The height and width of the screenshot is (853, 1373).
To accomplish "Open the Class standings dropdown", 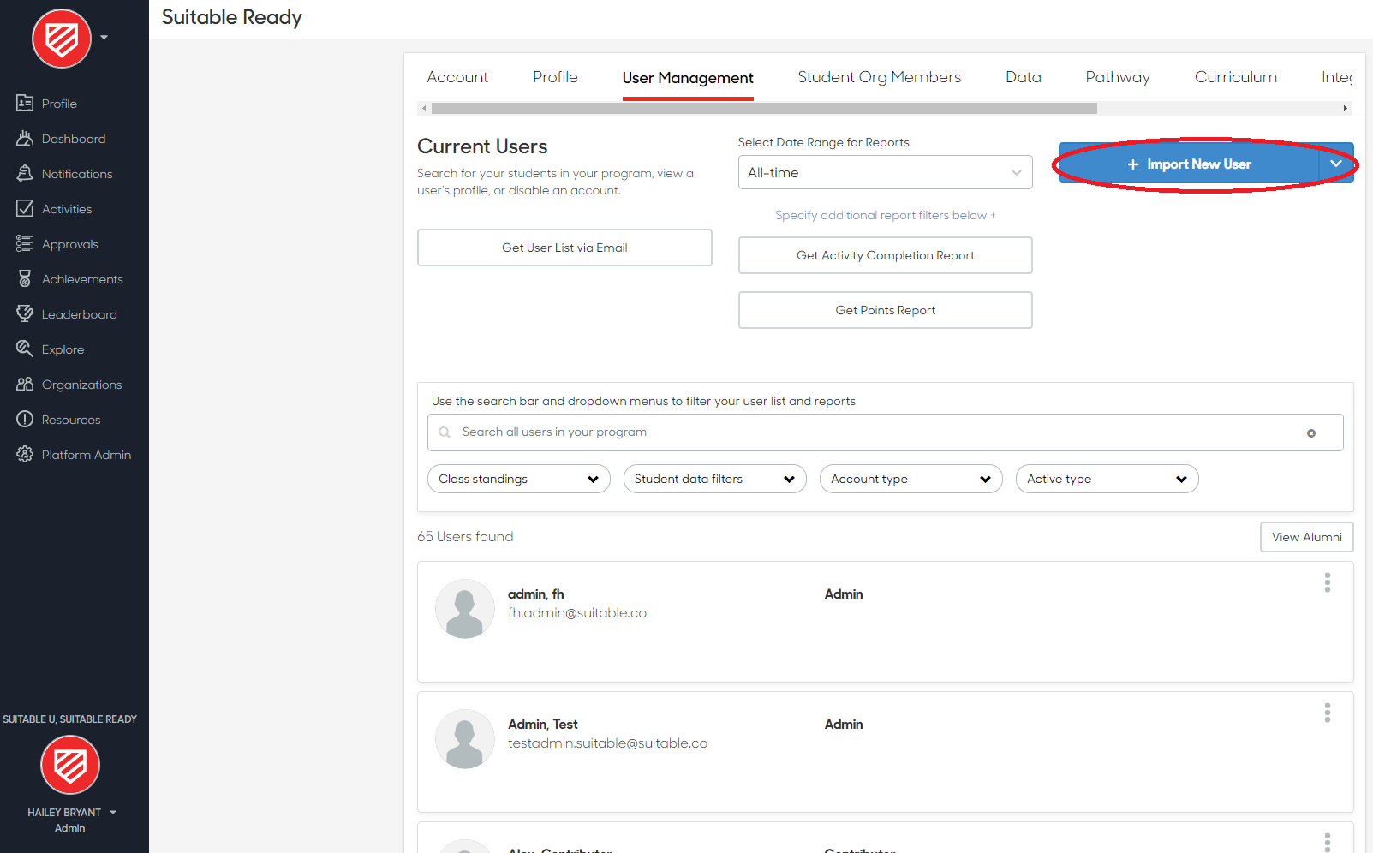I will tap(518, 479).
